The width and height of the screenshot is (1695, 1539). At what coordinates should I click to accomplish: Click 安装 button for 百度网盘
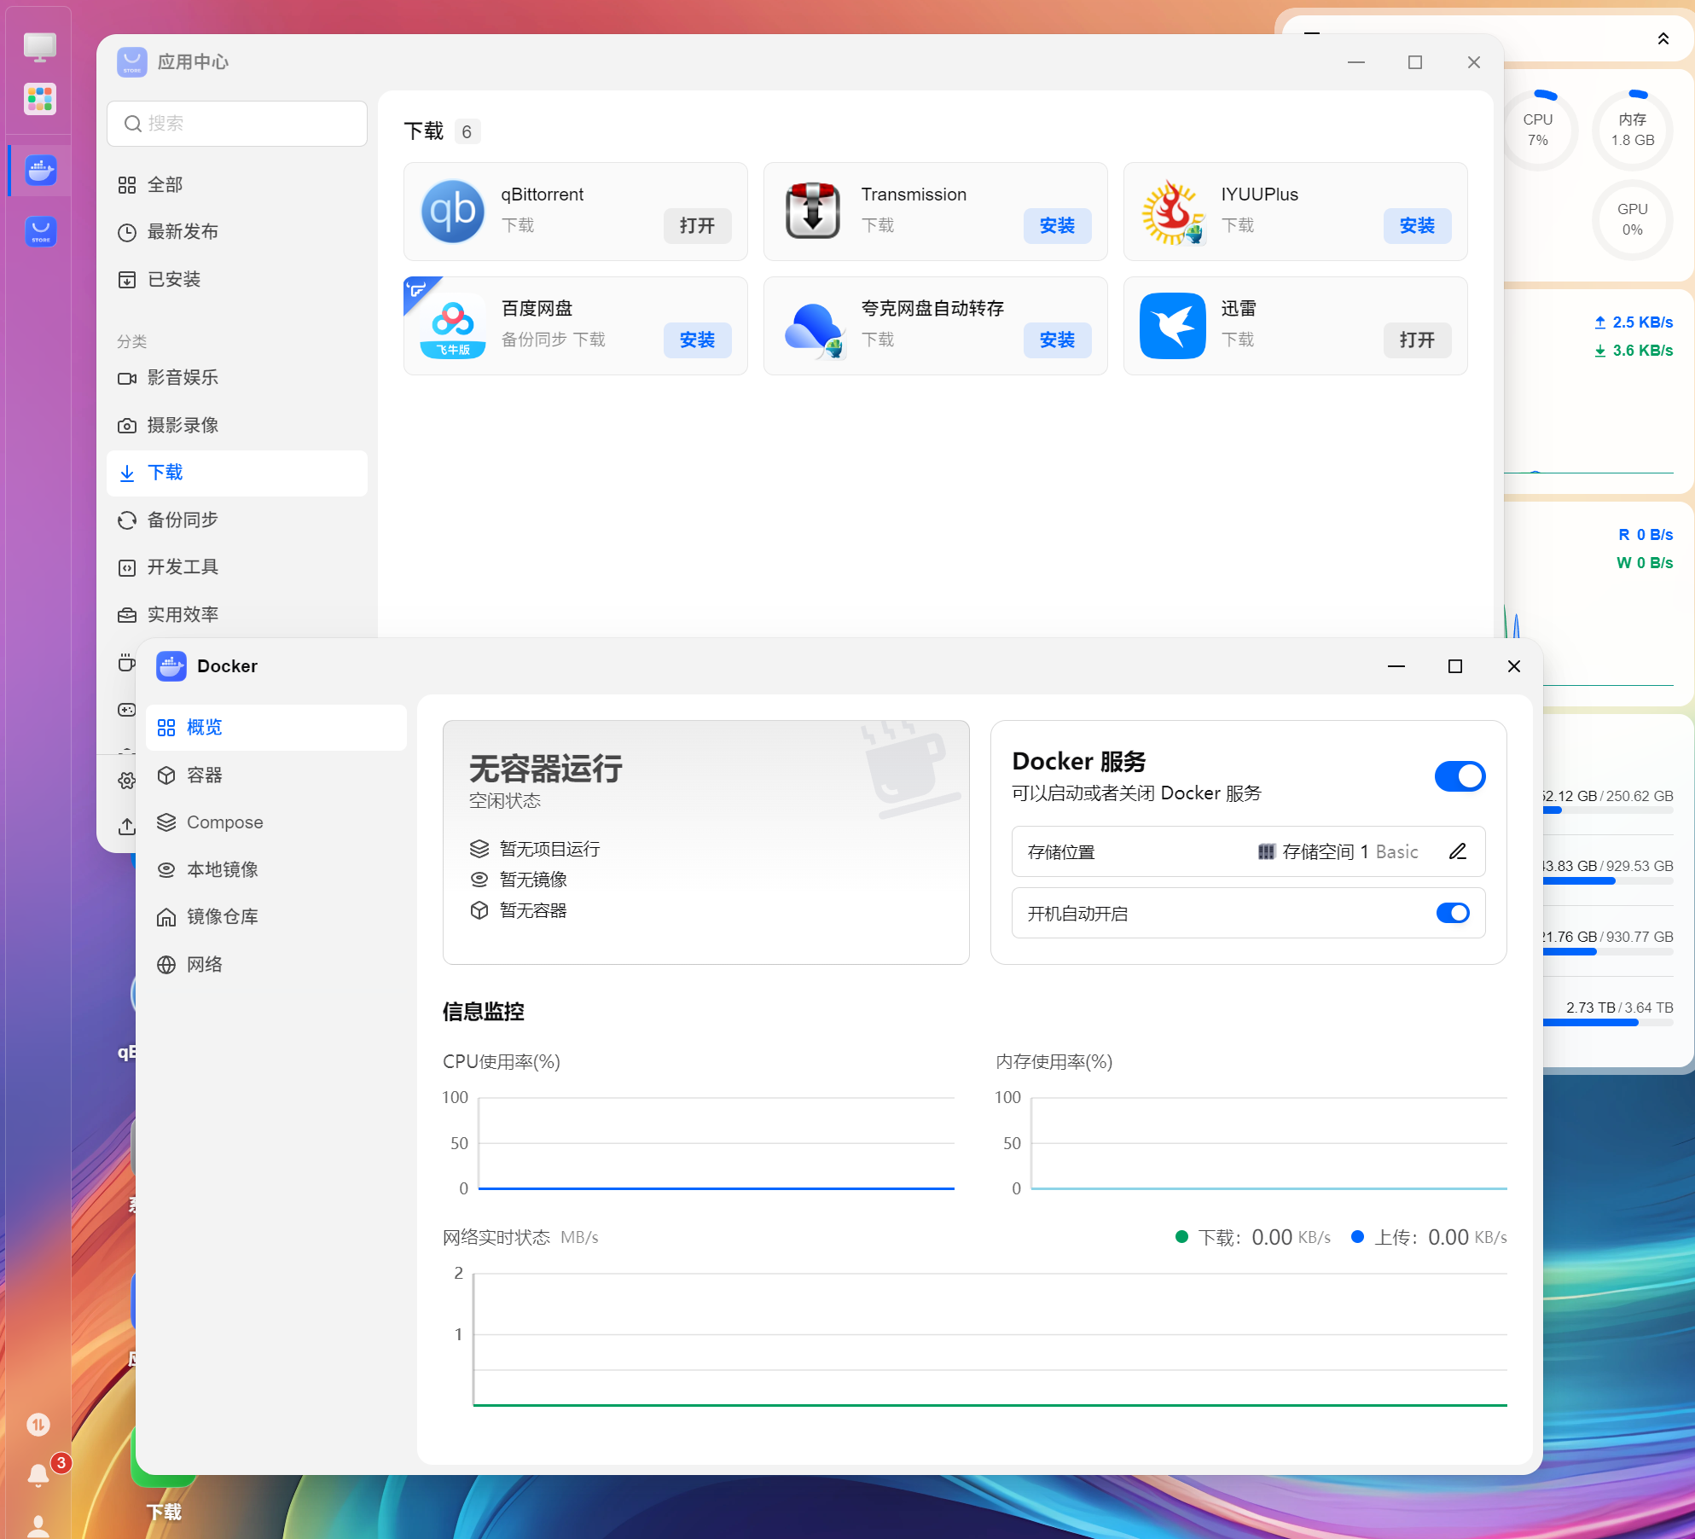click(x=697, y=340)
